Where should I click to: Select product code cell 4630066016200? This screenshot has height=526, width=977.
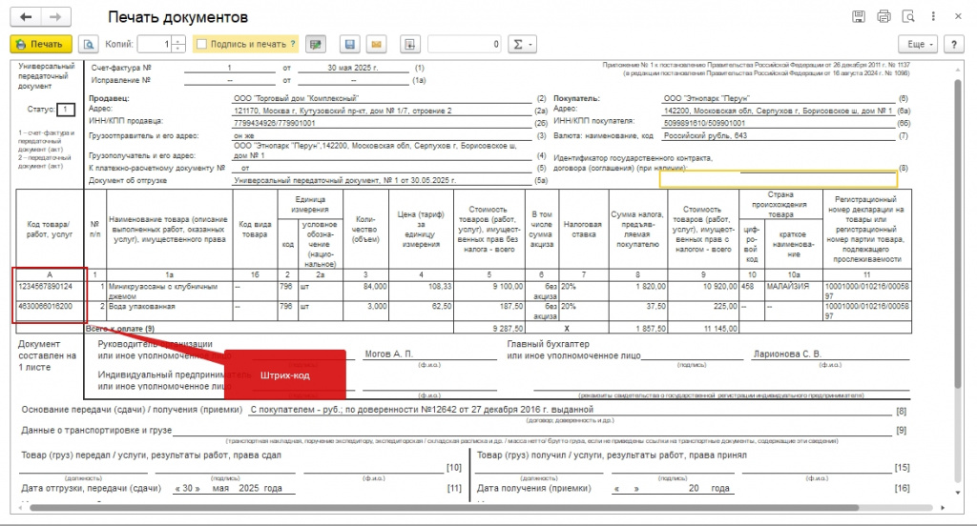click(x=50, y=312)
